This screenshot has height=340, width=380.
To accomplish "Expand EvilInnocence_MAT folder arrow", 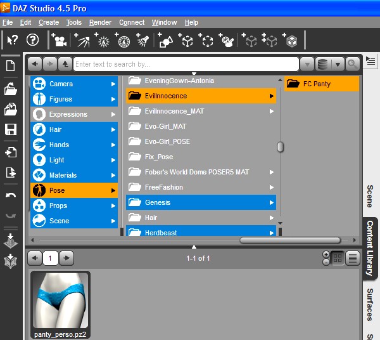I will click(x=272, y=112).
